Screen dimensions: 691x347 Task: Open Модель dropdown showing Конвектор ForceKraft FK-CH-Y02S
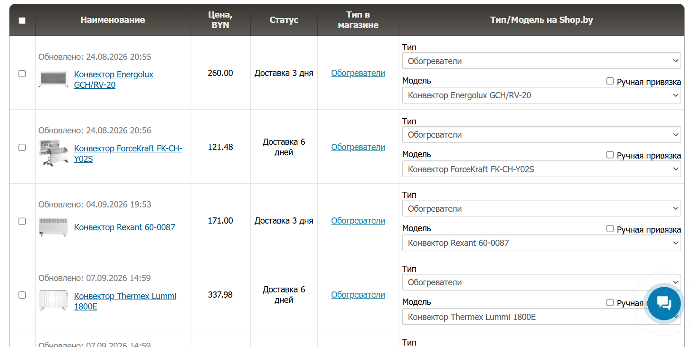(541, 169)
